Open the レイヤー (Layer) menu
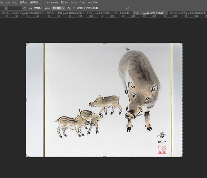This screenshot has height=178, width=207. pyautogui.click(x=11, y=2)
